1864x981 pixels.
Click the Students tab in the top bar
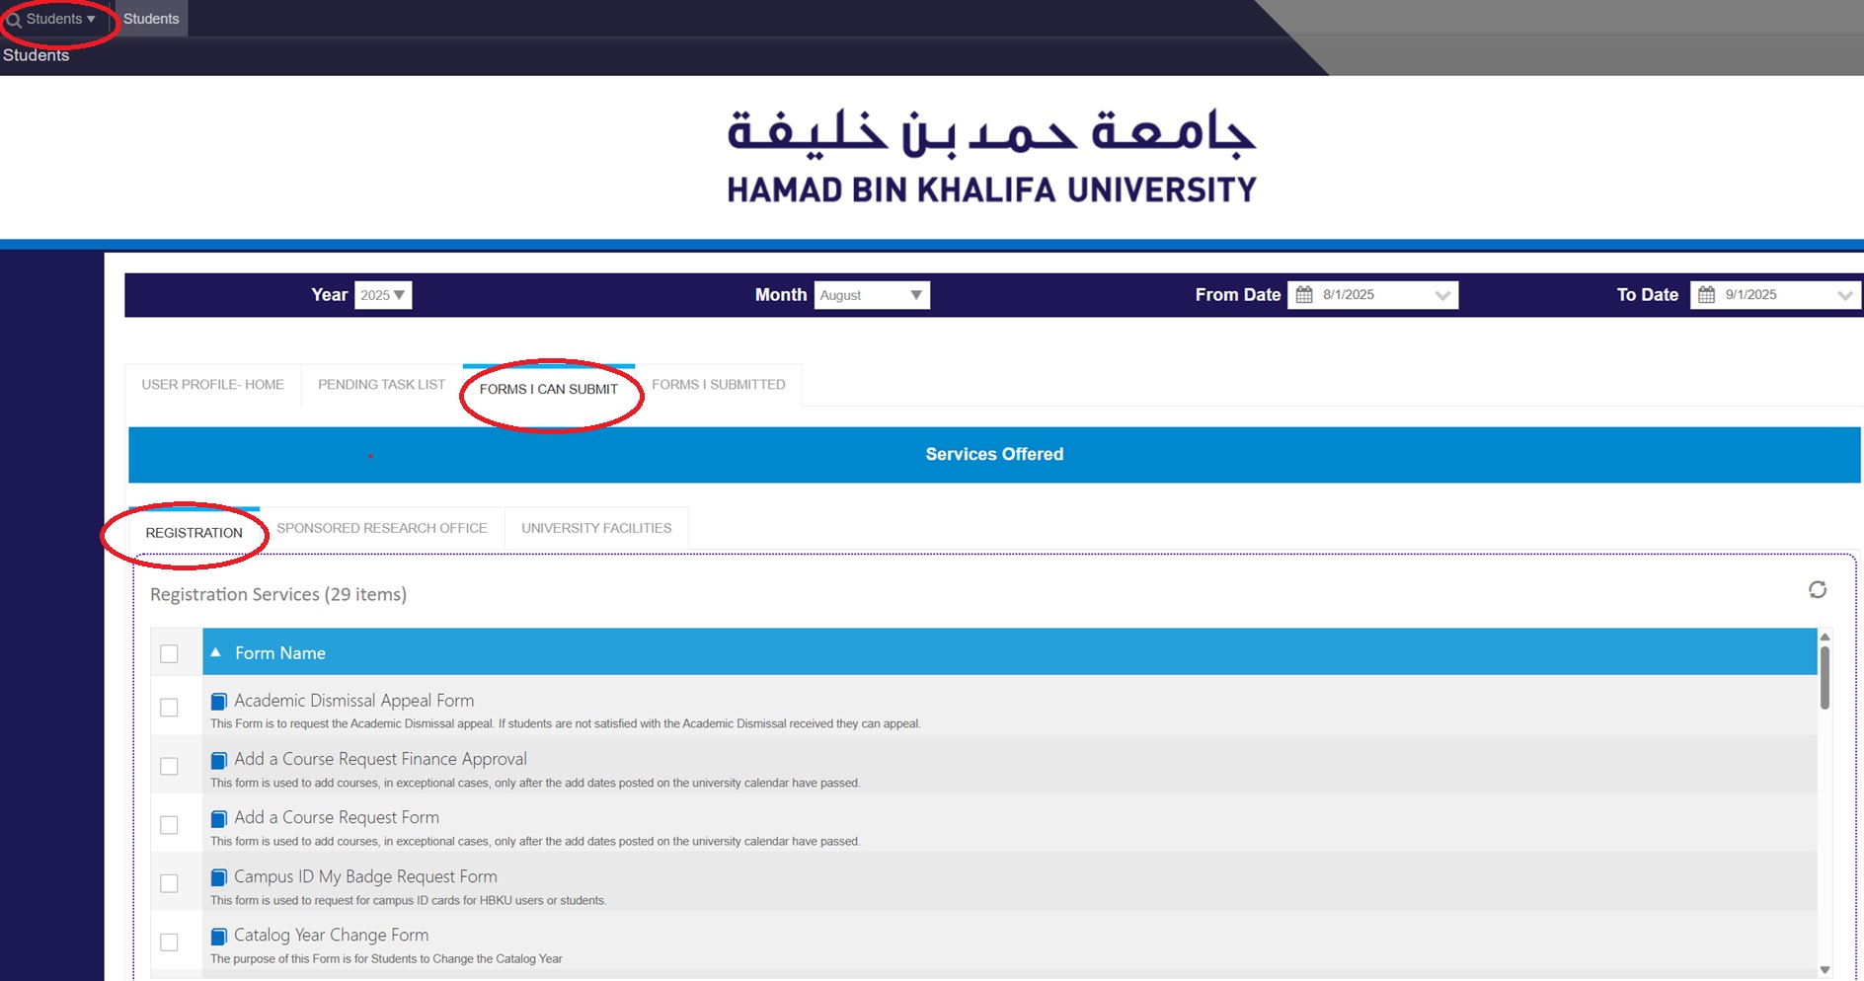click(151, 19)
